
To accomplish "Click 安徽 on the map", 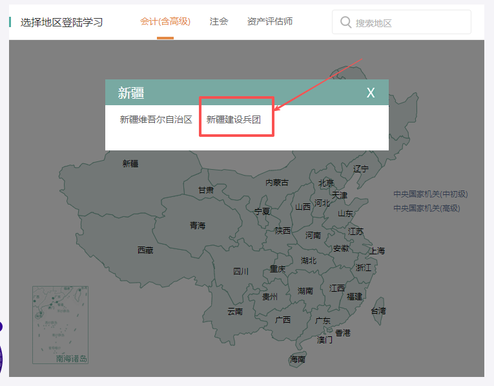I will (341, 249).
